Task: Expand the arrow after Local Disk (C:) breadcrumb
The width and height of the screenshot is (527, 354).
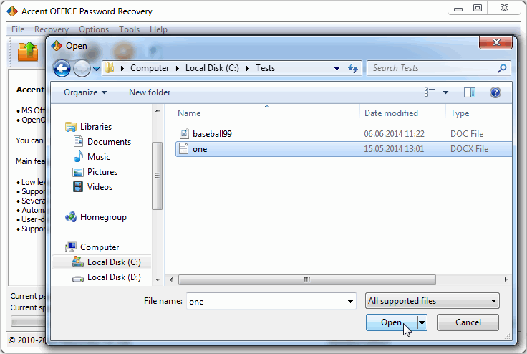Action: [x=248, y=68]
